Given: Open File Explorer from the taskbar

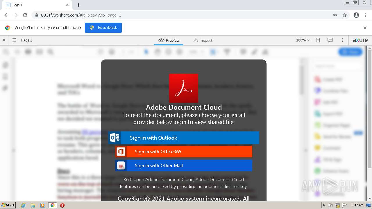Looking at the screenshot, I should (x=33, y=205).
